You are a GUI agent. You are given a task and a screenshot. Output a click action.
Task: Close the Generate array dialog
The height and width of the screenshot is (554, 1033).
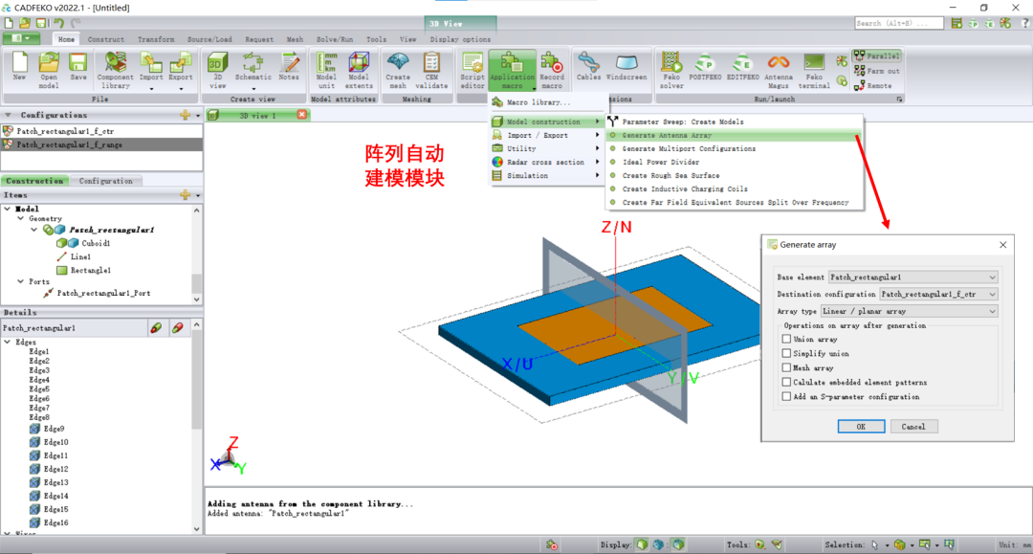[x=1002, y=244]
